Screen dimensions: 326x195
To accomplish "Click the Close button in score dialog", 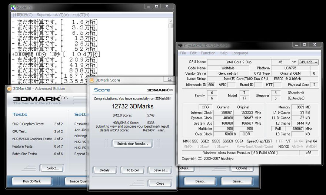I will pyautogui.click(x=160, y=184).
